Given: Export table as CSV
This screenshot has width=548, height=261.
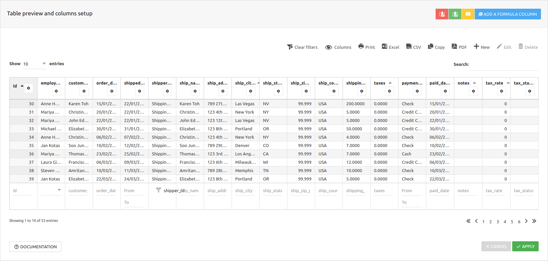Looking at the screenshot, I should (414, 47).
